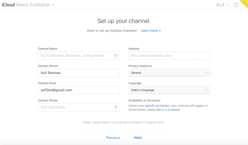Click the iCloud logo text
The width and height of the screenshot is (248, 145).
click(8, 5)
